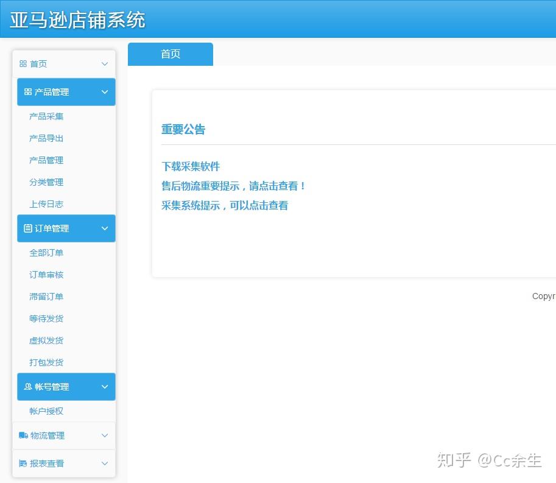Viewport: 556px width, 483px height.
Task: Switch to the 首页 tab
Action: pos(170,54)
